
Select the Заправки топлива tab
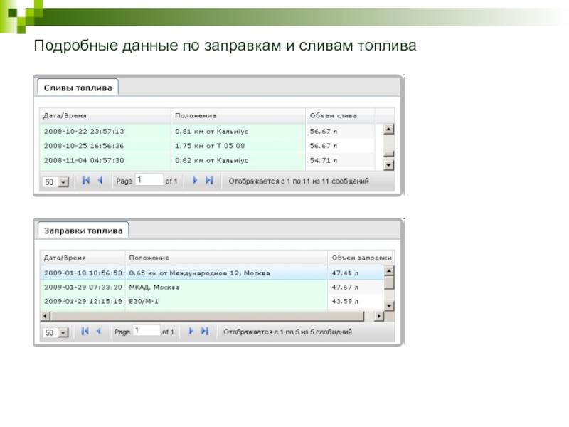(83, 231)
